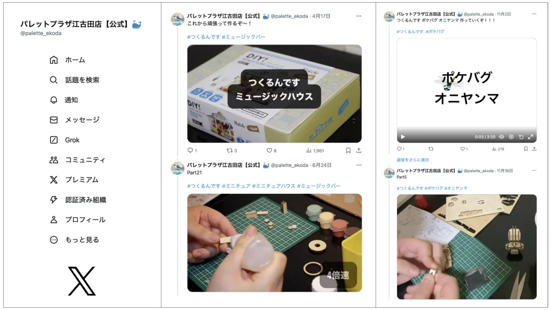Expand 'もっと見る' in the sidebar
This screenshot has width=551, height=310.
74,239
